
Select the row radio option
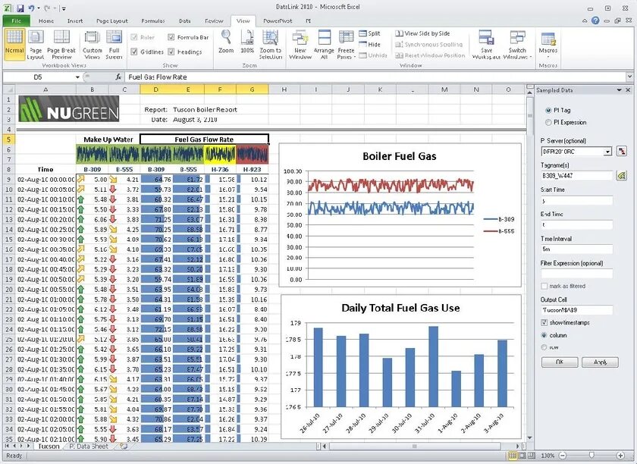pos(544,347)
